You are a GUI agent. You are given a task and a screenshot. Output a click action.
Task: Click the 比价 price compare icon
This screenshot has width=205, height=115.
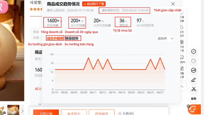194,99
